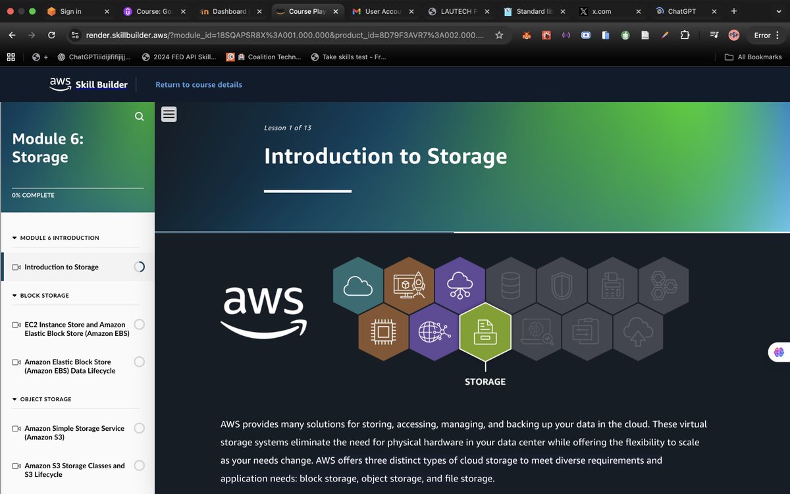
Task: Click the Lesson 1 of 13 label
Action: click(x=288, y=128)
